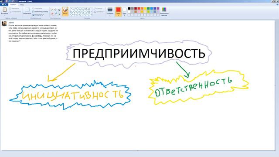Screen dimensions: 279x157
Task: Choose the Rectangle shape
Action: point(80,9)
